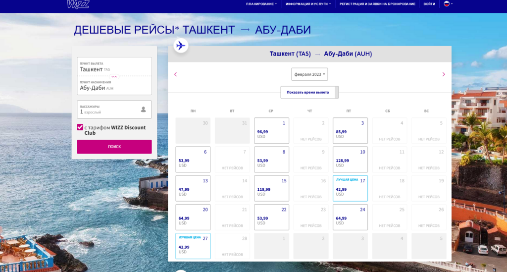Go to previous month arrow
507x272 pixels.
click(x=176, y=74)
